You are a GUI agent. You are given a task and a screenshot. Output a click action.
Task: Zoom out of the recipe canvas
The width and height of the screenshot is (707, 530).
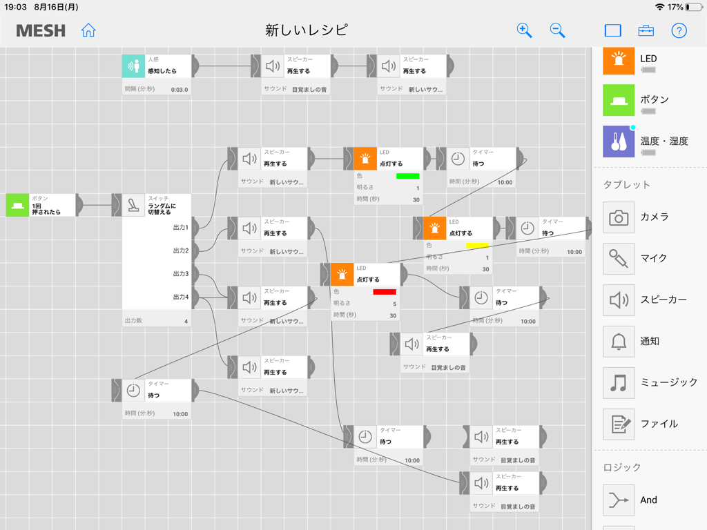(x=557, y=30)
